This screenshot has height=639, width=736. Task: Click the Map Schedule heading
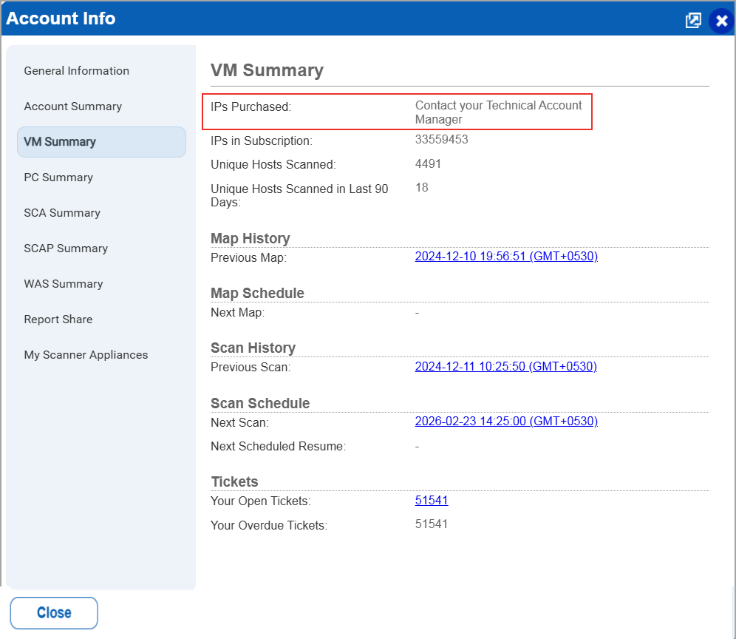(257, 293)
